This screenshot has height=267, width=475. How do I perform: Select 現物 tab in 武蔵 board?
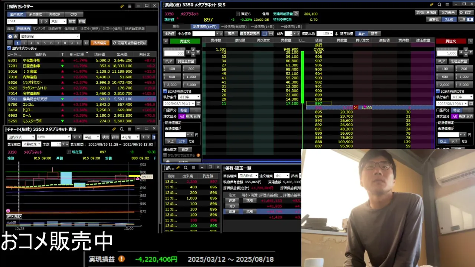point(176,27)
